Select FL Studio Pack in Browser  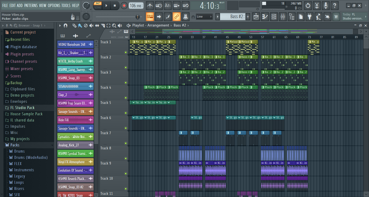(x=22, y=108)
